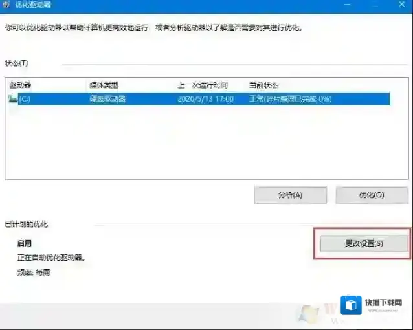Screen dimensions: 413x330
Task: Click the 当前状态 column header
Action: (x=263, y=85)
